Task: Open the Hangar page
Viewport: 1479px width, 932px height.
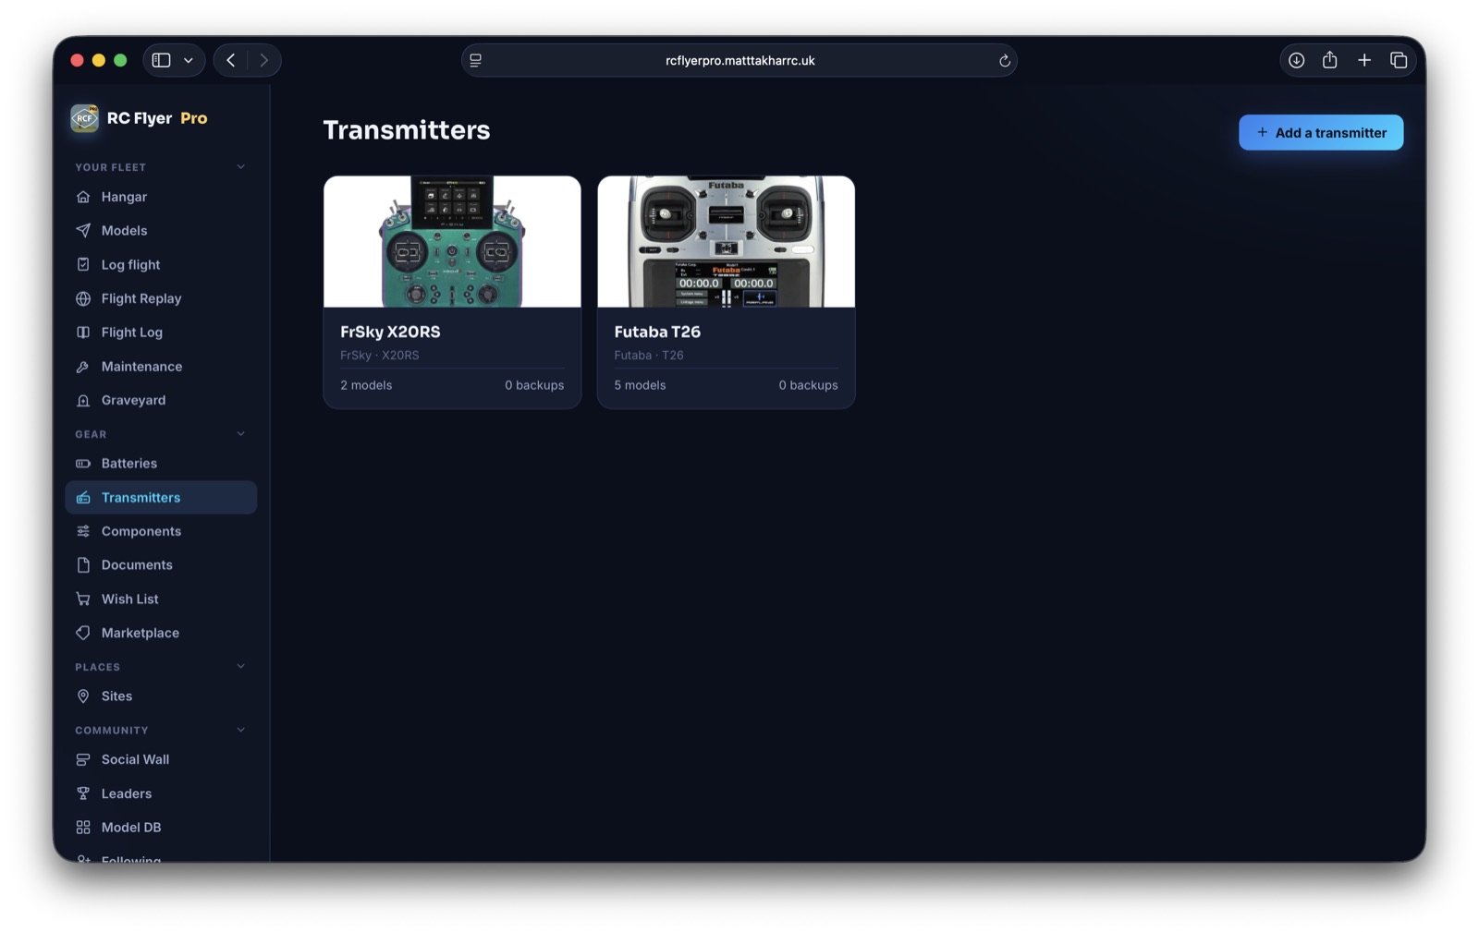Action: click(x=161, y=197)
